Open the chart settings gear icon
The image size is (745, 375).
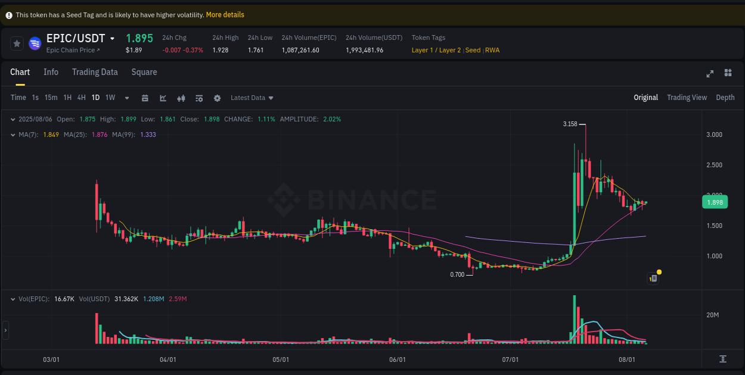click(x=217, y=98)
